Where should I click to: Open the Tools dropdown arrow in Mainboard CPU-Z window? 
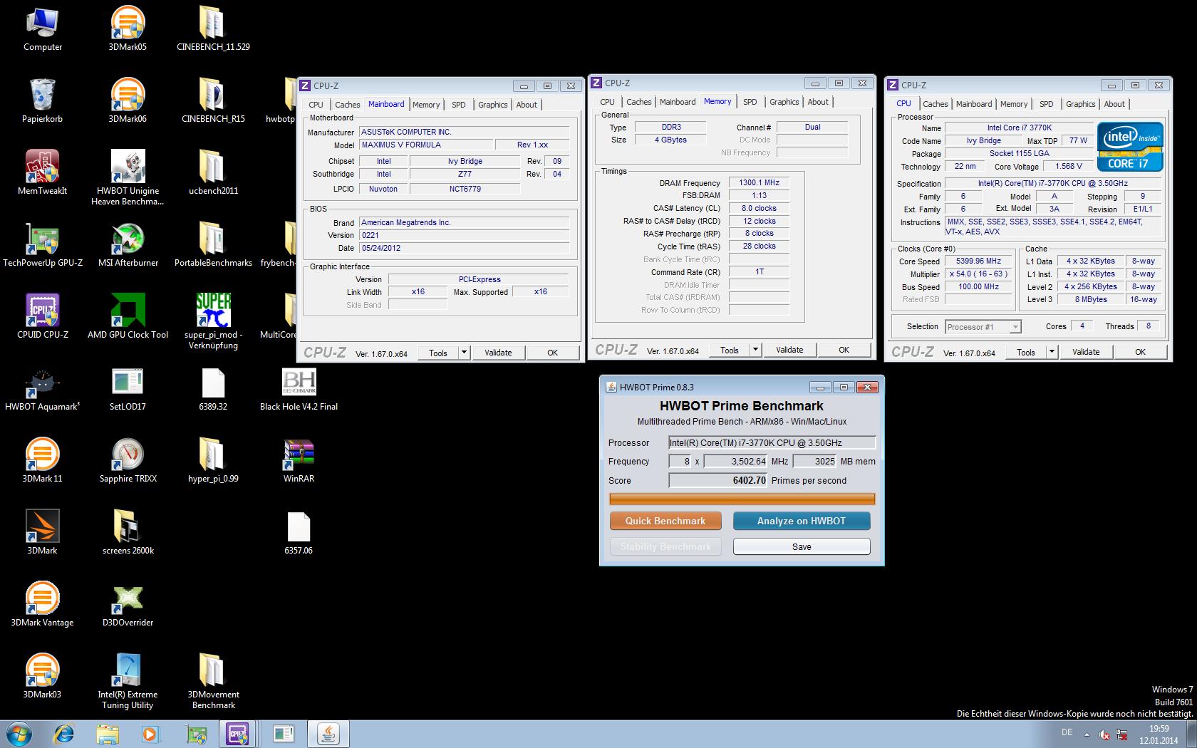(464, 353)
